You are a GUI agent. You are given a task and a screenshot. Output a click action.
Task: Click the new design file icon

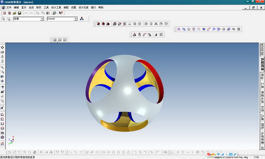click(x=5, y=13)
